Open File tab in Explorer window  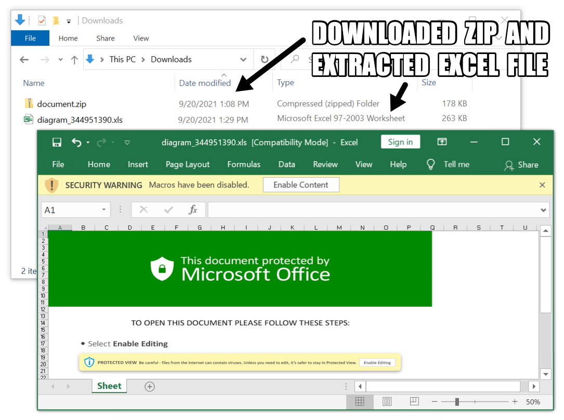click(x=30, y=38)
